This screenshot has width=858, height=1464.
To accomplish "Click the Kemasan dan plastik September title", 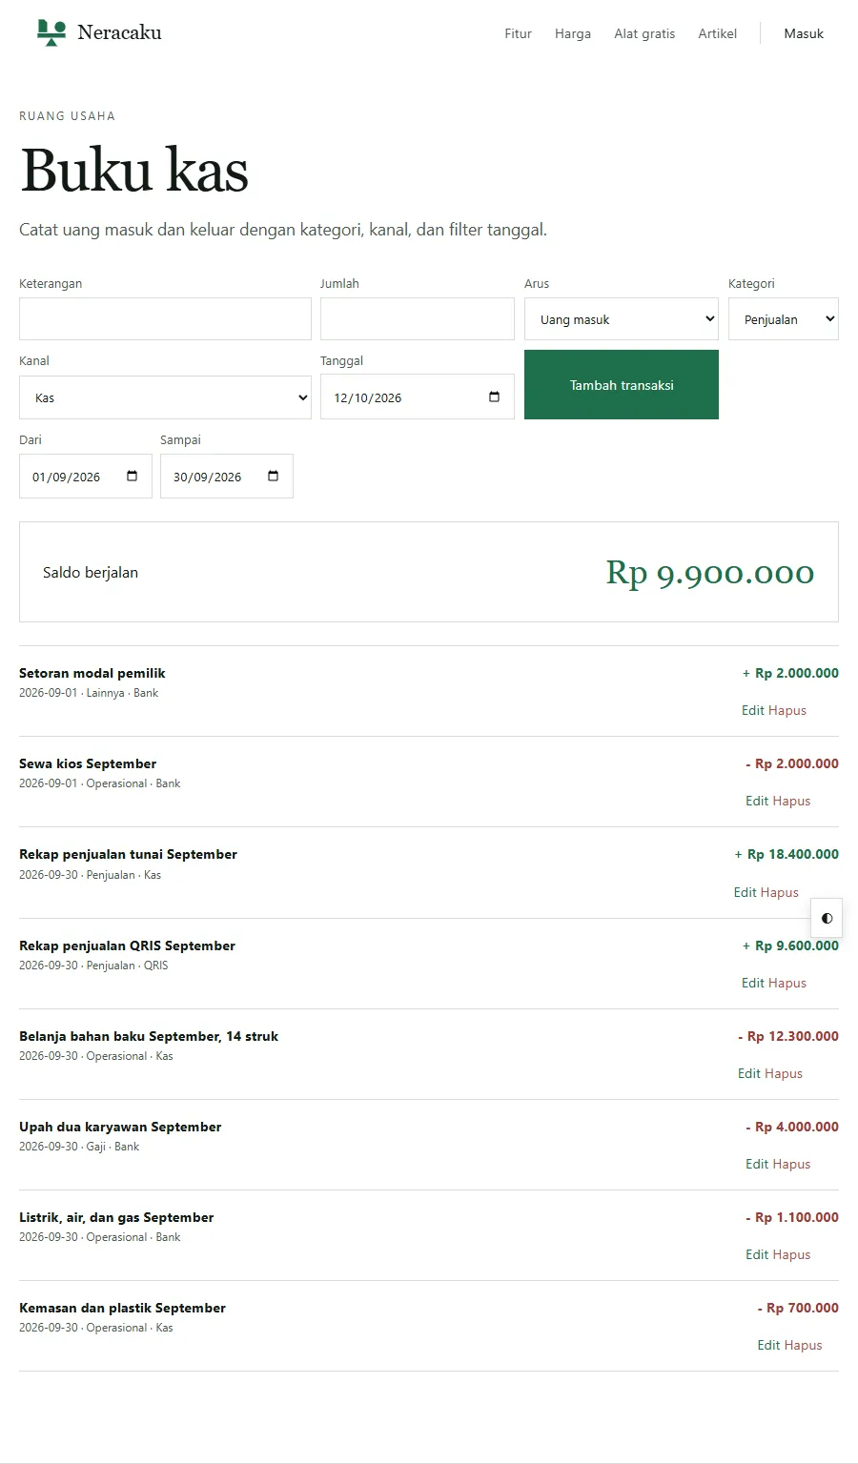I will (x=122, y=1308).
